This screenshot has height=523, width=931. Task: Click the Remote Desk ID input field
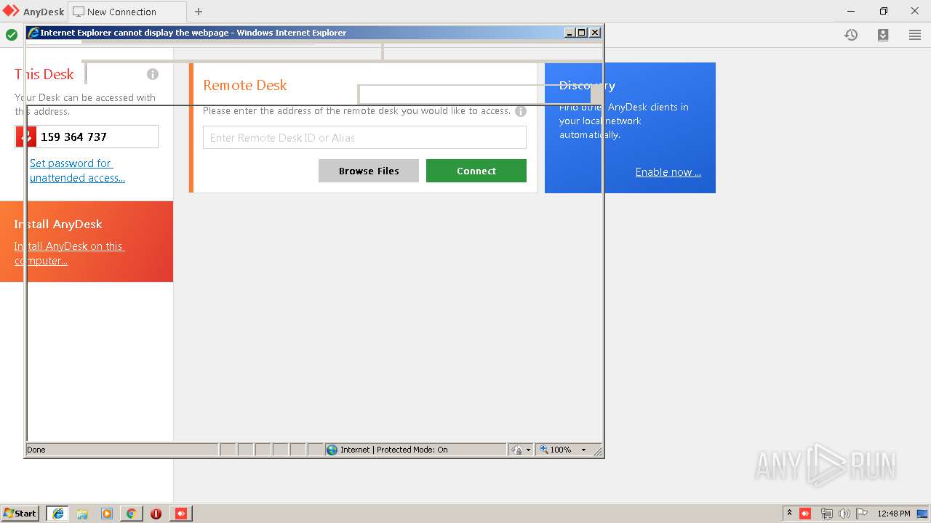[364, 137]
